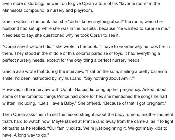Click the italicized word "only"
175x140 pixels.
coord(78,60)
